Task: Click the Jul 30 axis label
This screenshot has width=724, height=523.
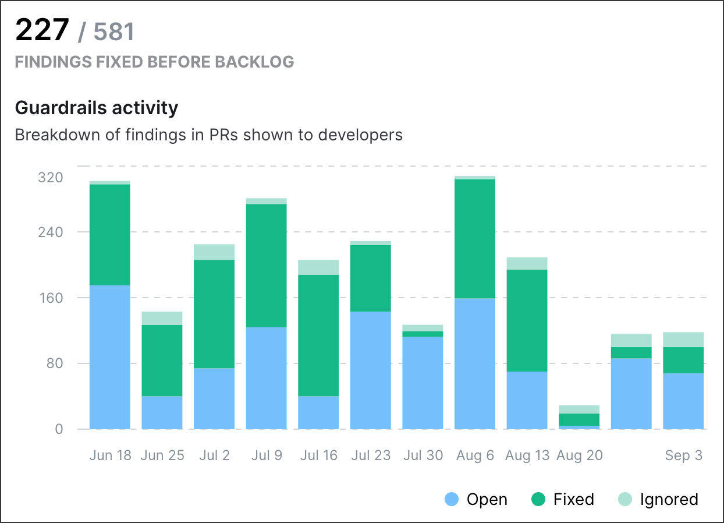Action: point(423,455)
